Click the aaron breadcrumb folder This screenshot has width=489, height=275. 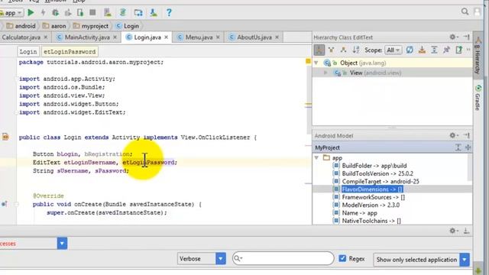(x=54, y=26)
